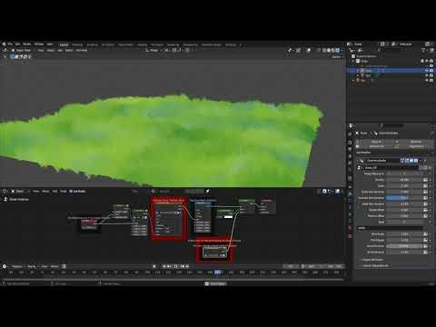Click the blue highlighted modifier value field
The width and height of the screenshot is (436, 327).
pyautogui.click(x=405, y=198)
